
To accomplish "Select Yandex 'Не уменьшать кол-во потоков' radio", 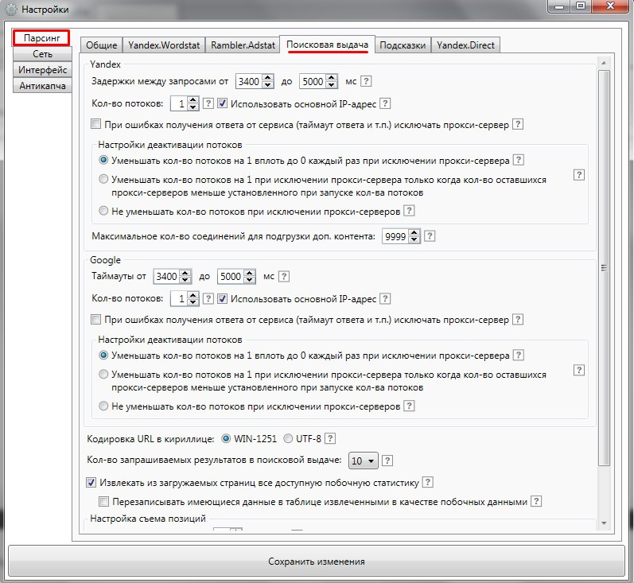I will (x=103, y=211).
